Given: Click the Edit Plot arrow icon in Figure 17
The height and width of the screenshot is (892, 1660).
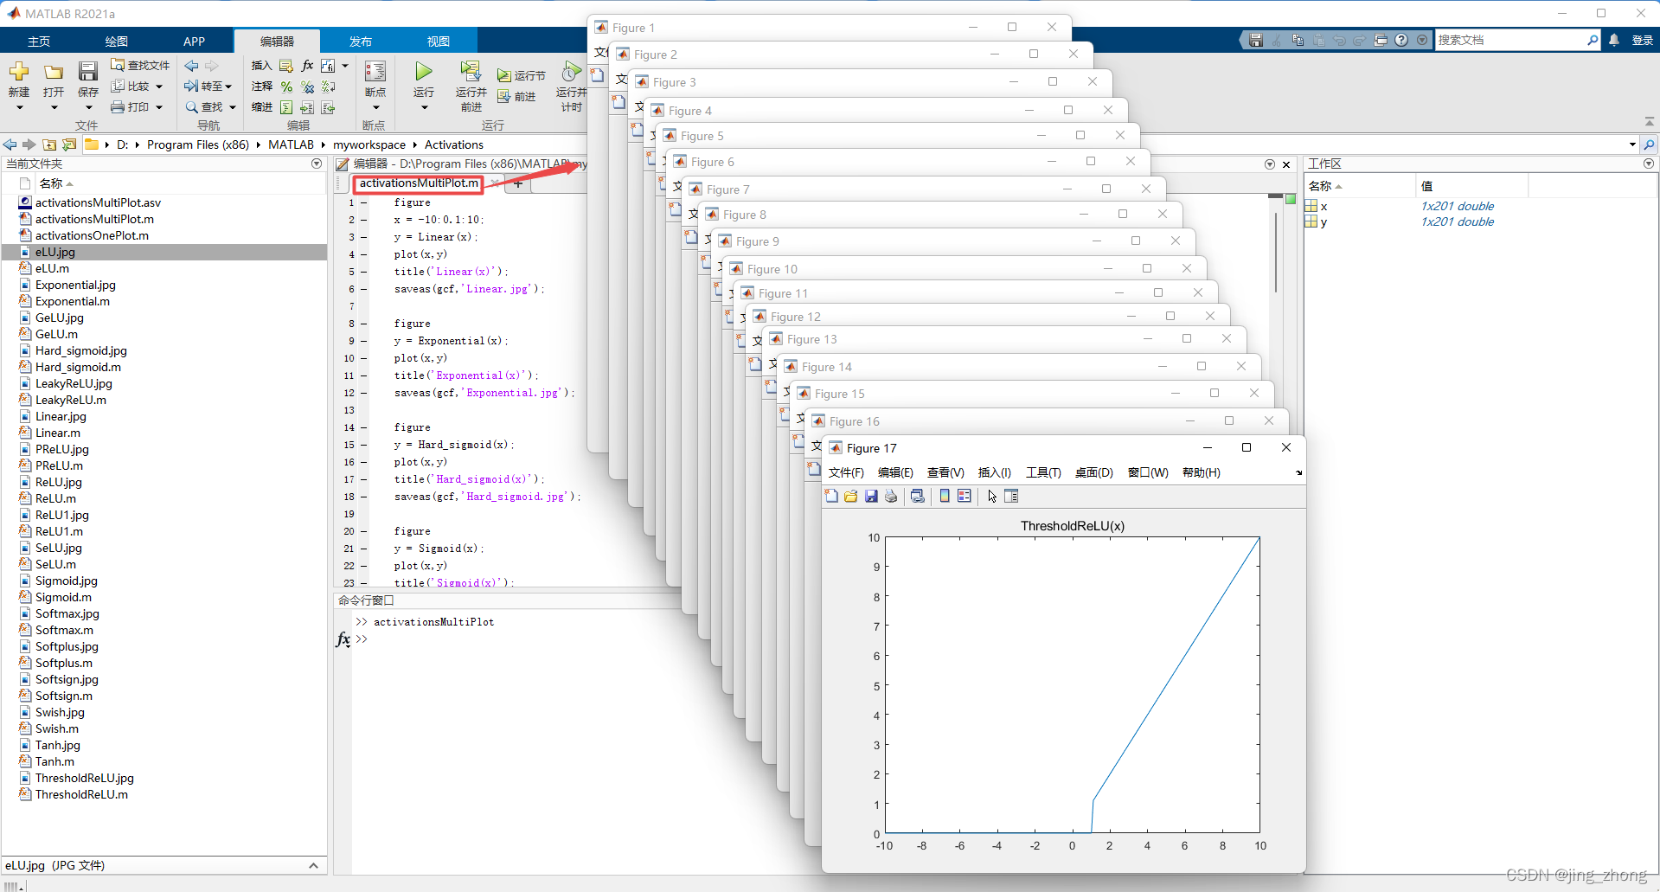Looking at the screenshot, I should (x=992, y=496).
